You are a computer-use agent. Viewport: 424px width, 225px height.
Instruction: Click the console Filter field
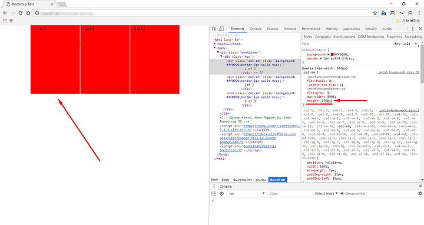coord(290,194)
